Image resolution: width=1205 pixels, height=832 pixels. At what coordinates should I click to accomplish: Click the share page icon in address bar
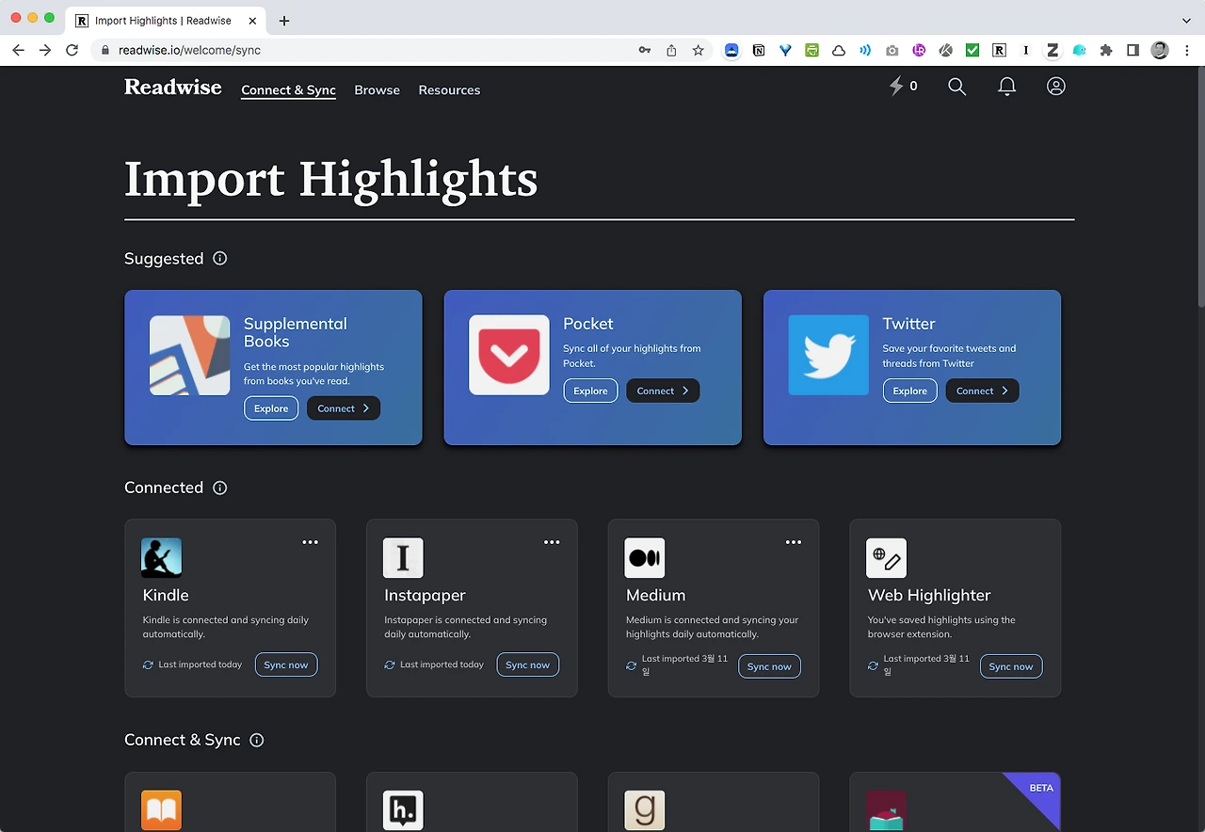671,50
